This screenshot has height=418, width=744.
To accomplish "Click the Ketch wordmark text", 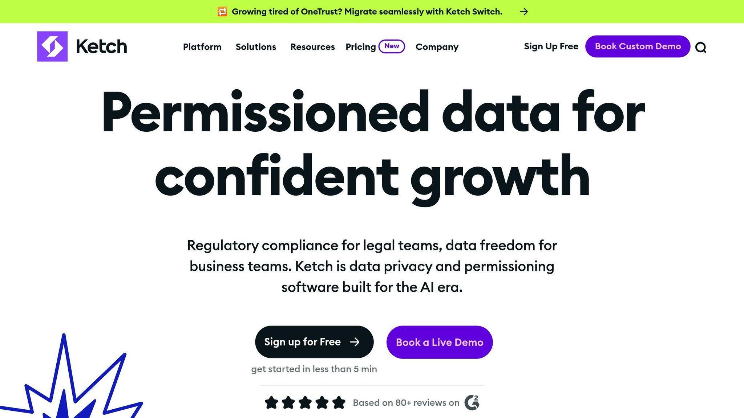I will pos(101,46).
